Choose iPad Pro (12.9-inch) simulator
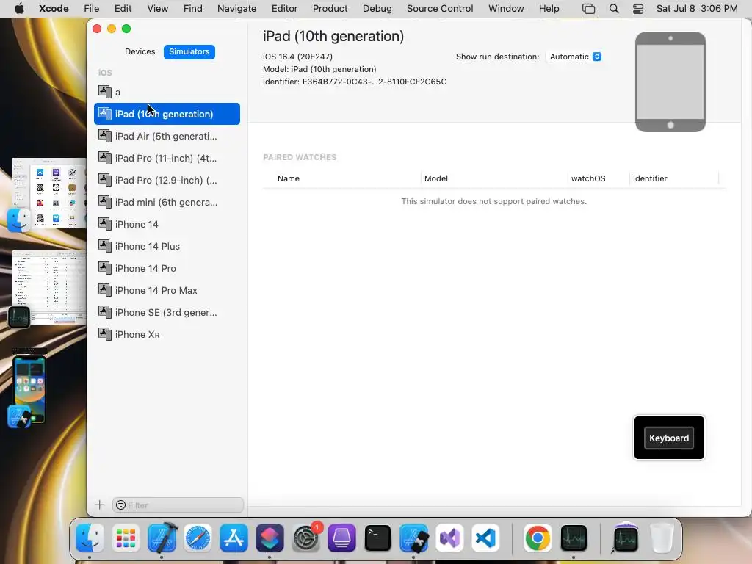This screenshot has height=564, width=752. 167,180
